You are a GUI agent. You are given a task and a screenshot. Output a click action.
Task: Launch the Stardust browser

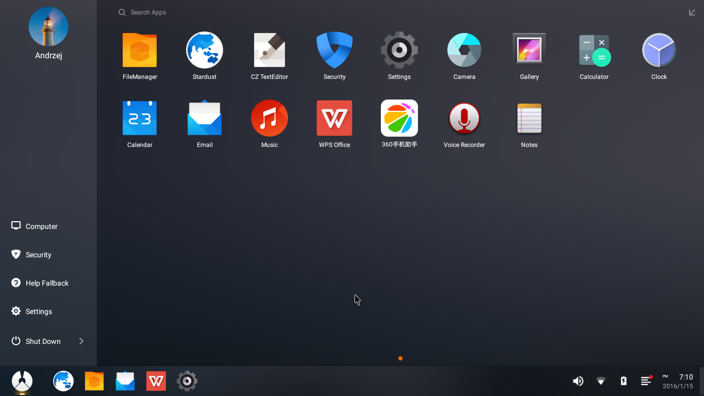pos(205,50)
